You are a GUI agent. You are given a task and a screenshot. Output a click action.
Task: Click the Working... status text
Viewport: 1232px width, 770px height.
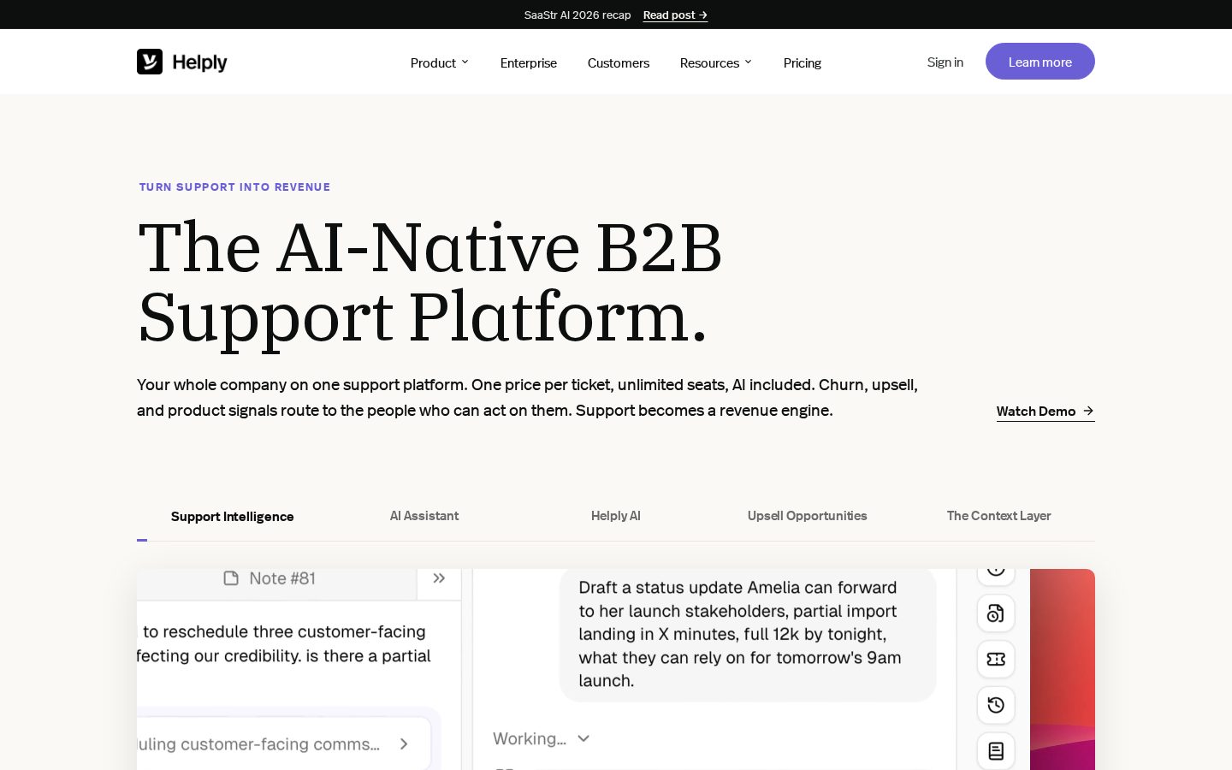coord(530,738)
